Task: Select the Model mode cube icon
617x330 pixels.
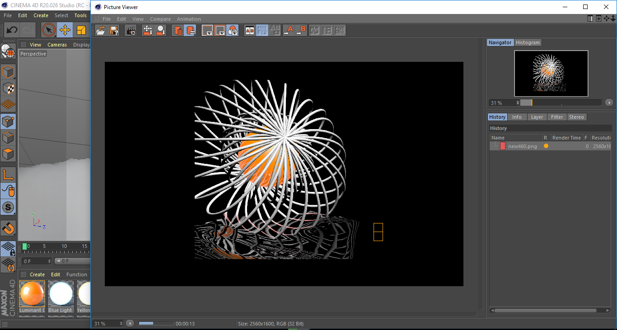Action: (8, 72)
